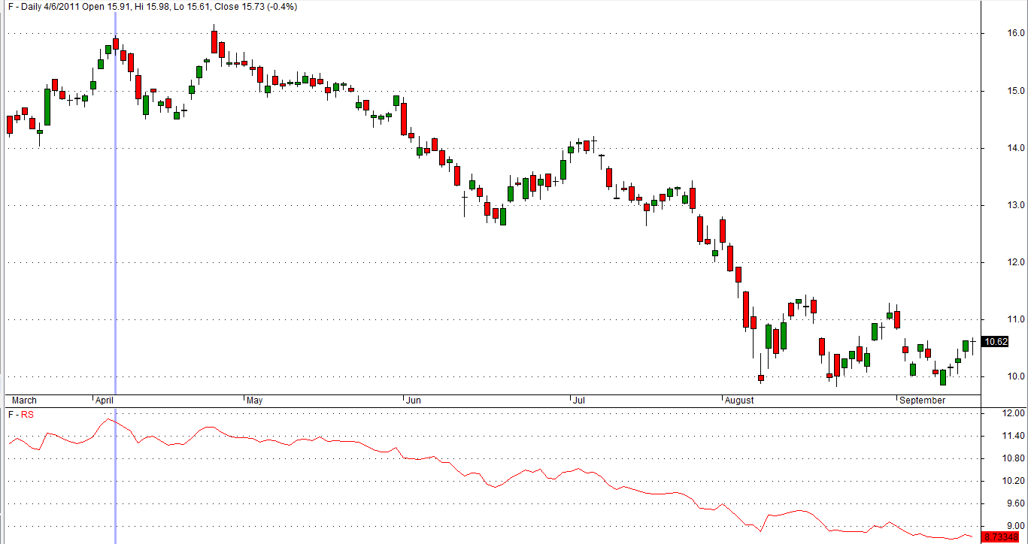Click the Jun label on the date axis
The image size is (1028, 544).
click(413, 400)
